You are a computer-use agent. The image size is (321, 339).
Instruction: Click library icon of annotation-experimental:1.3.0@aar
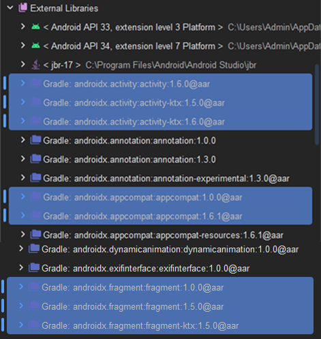click(35, 178)
